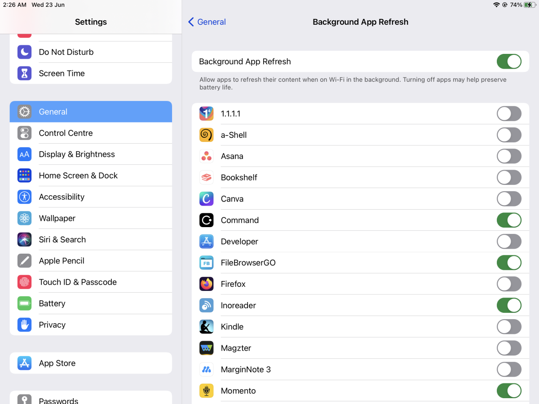The height and width of the screenshot is (404, 539).
Task: Toggle the Kindle refresh switch
Action: (x=509, y=327)
